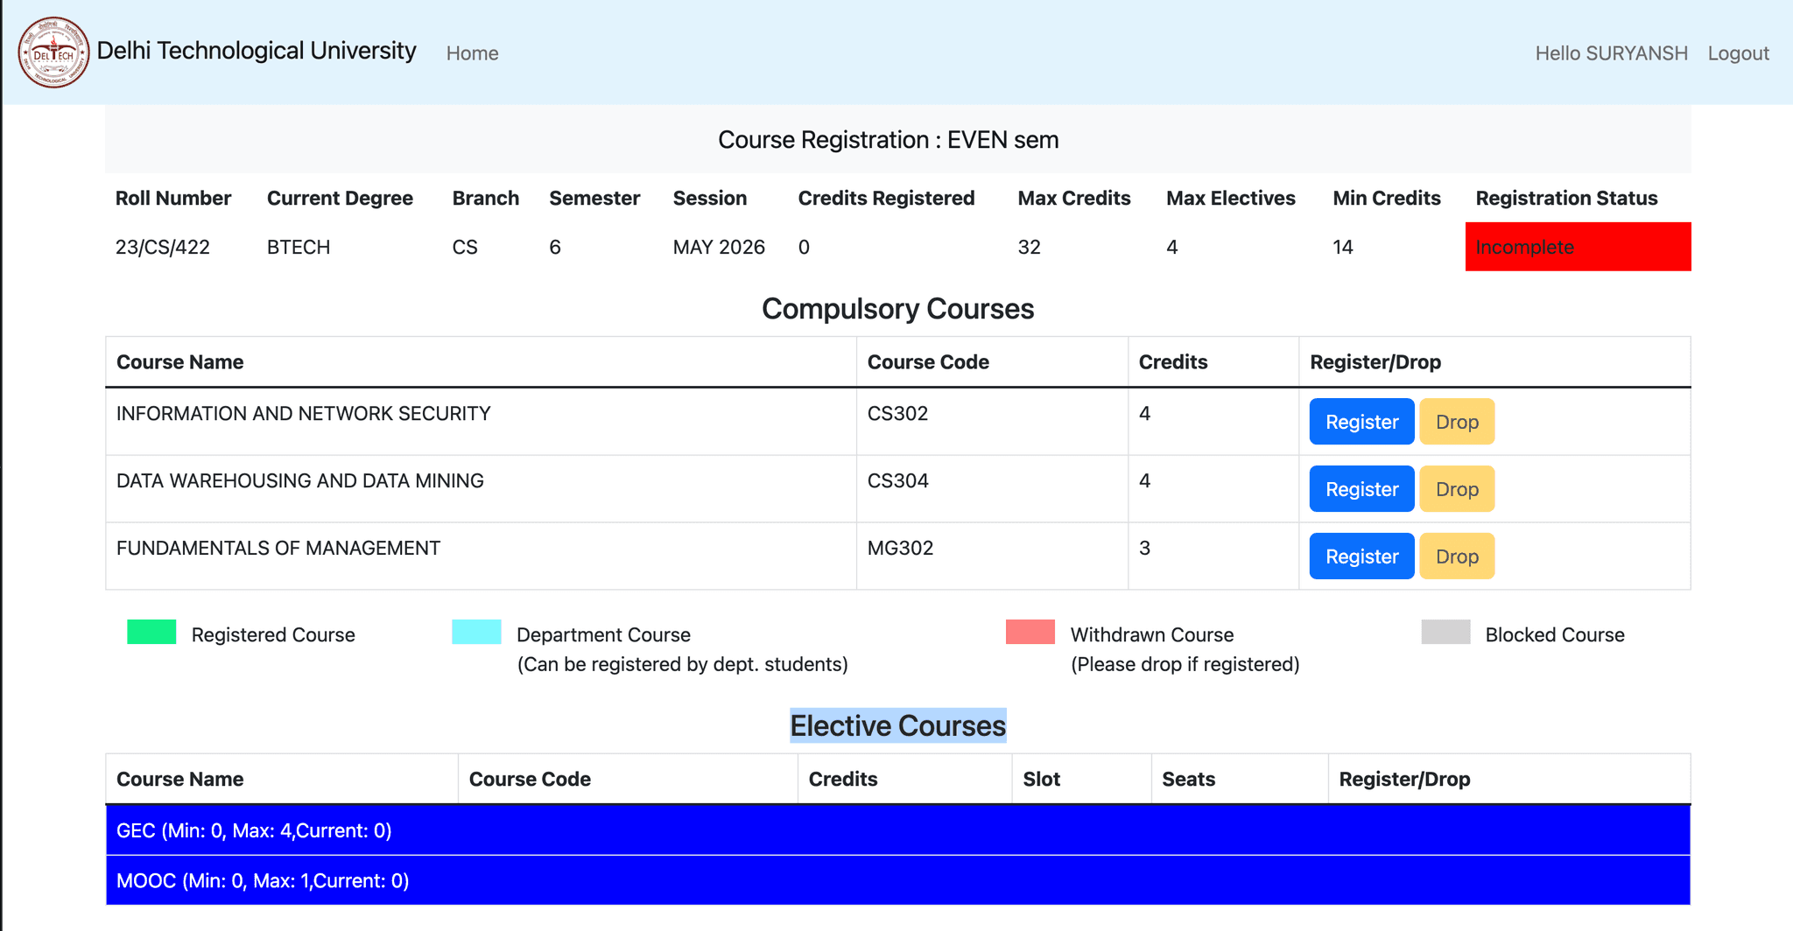
Task: Click the Logout link
Action: 1738,53
